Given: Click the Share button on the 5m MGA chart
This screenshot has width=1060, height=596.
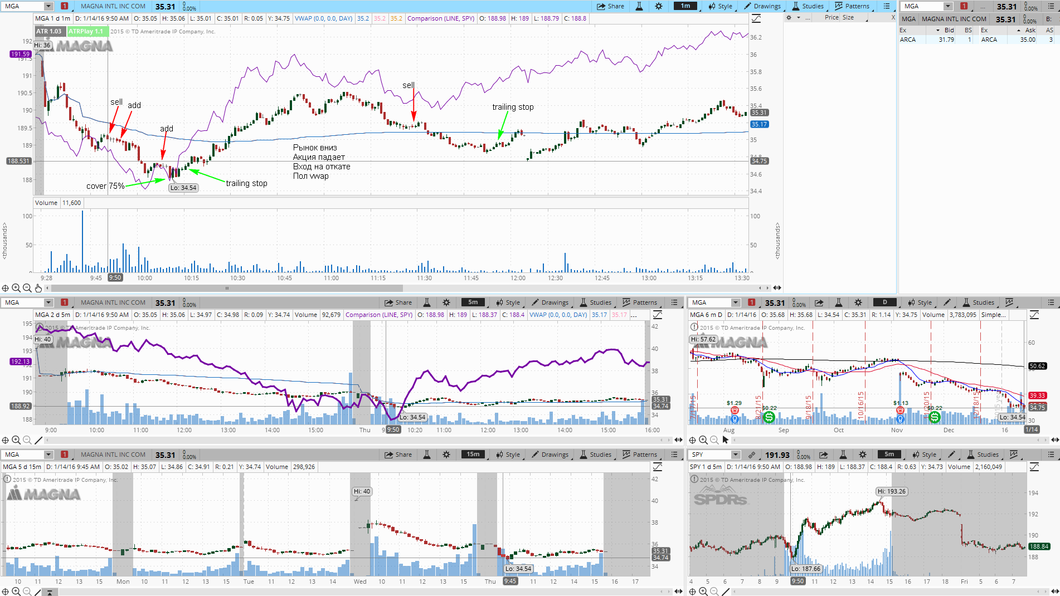Looking at the screenshot, I should (x=398, y=302).
